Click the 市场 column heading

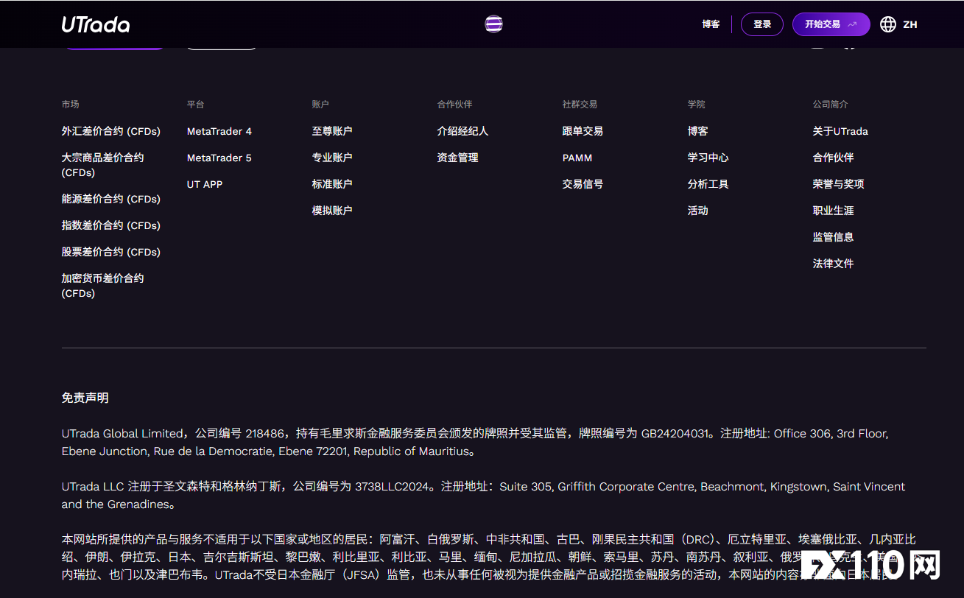(x=71, y=105)
